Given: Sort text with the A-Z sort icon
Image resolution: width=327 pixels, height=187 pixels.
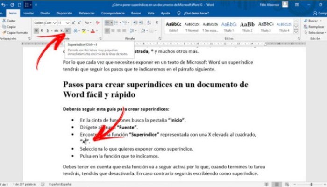Looking at the screenshot, I should point(149,22).
